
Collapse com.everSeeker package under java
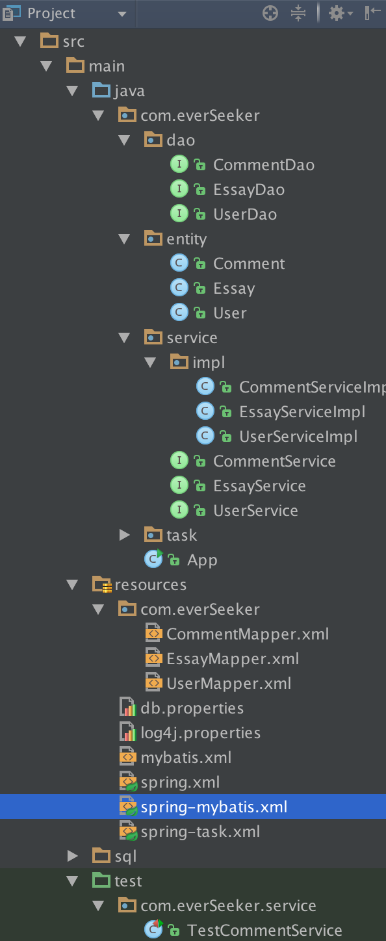98,116
